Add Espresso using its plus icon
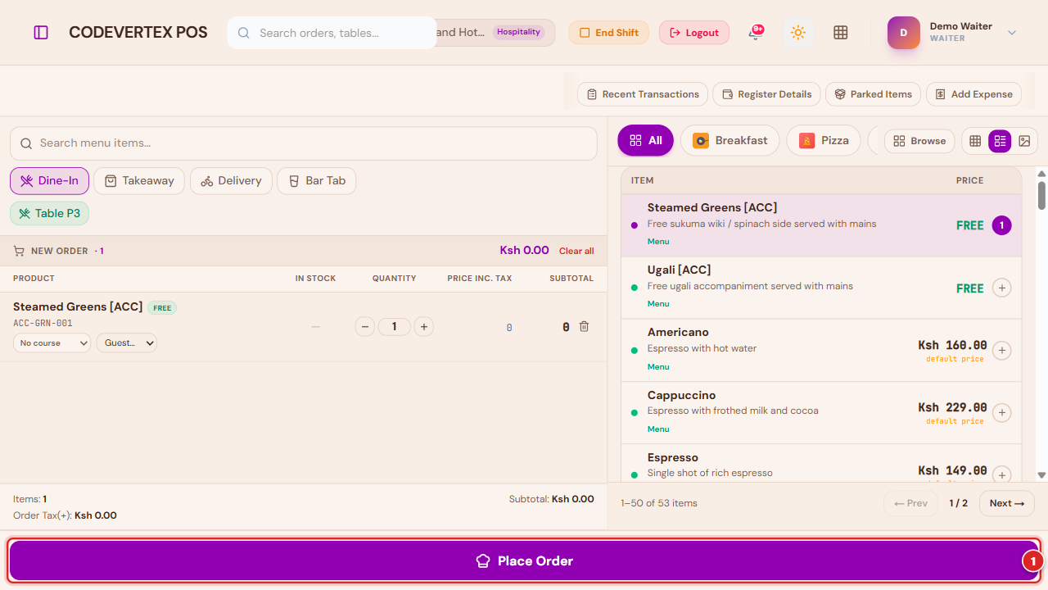The height and width of the screenshot is (590, 1048). 1001,474
